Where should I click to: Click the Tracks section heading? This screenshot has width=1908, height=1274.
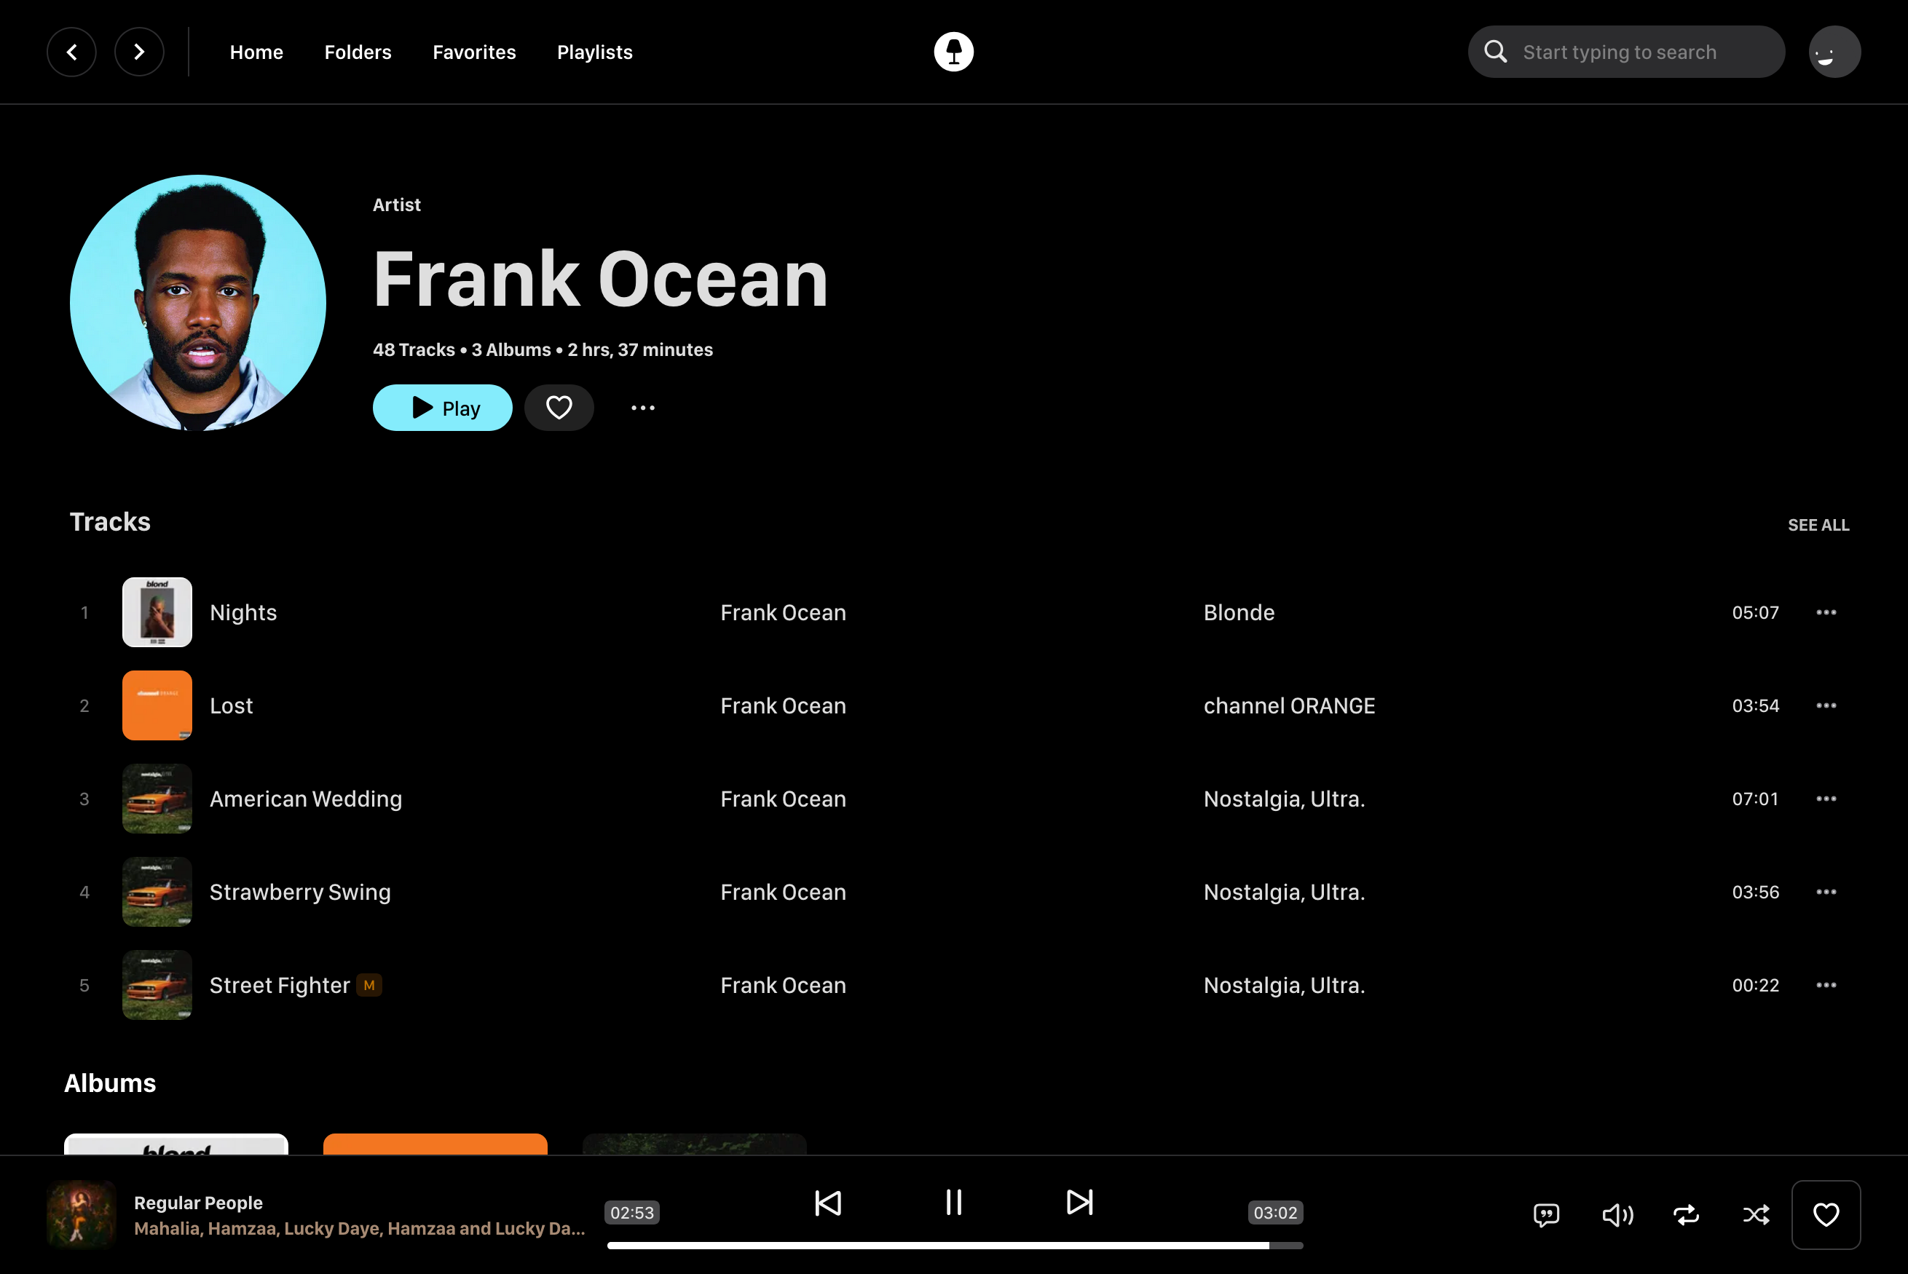[111, 522]
